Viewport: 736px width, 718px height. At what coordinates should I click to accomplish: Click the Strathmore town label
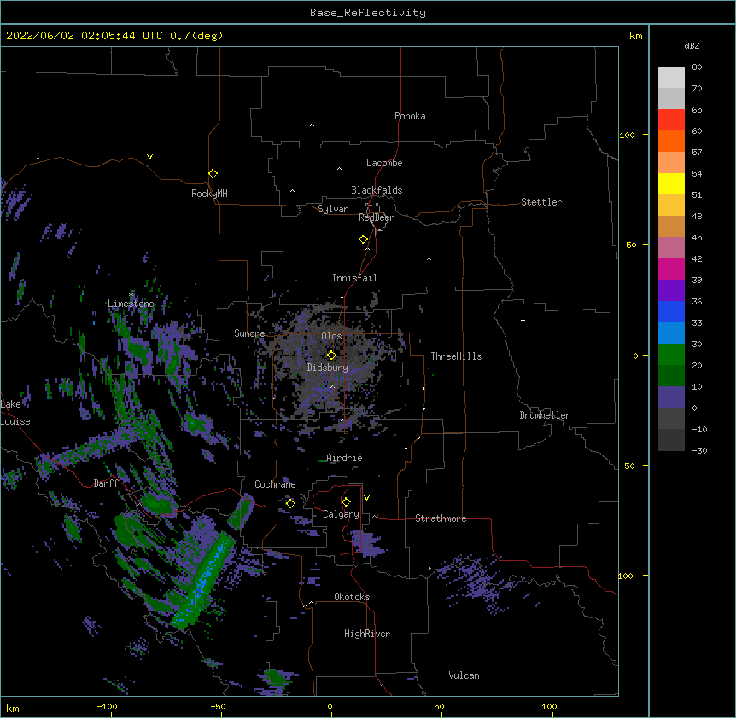[x=441, y=518]
